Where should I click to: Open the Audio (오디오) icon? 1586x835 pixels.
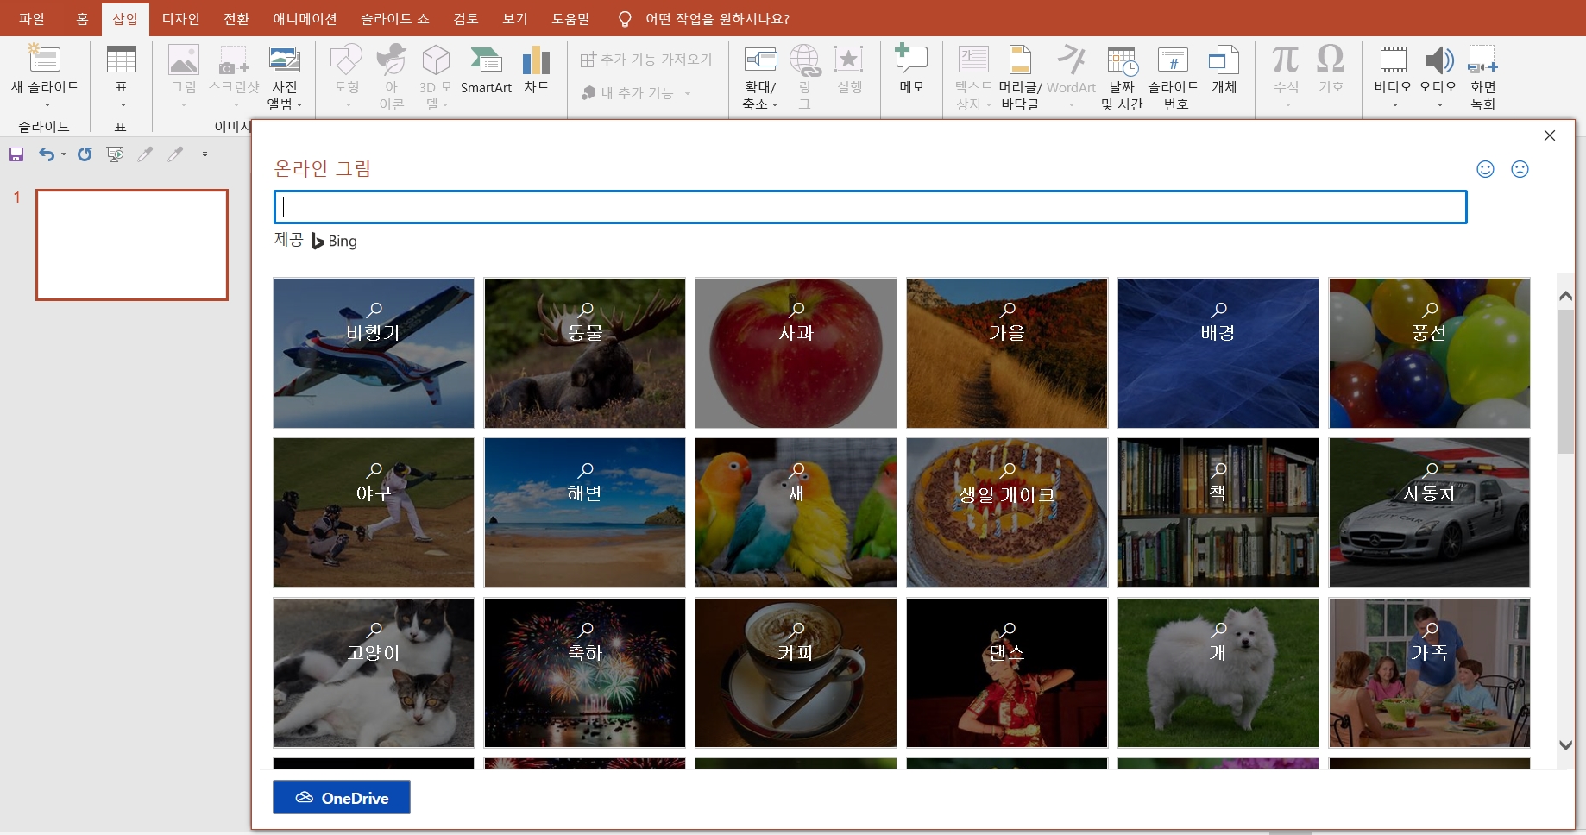(1438, 59)
